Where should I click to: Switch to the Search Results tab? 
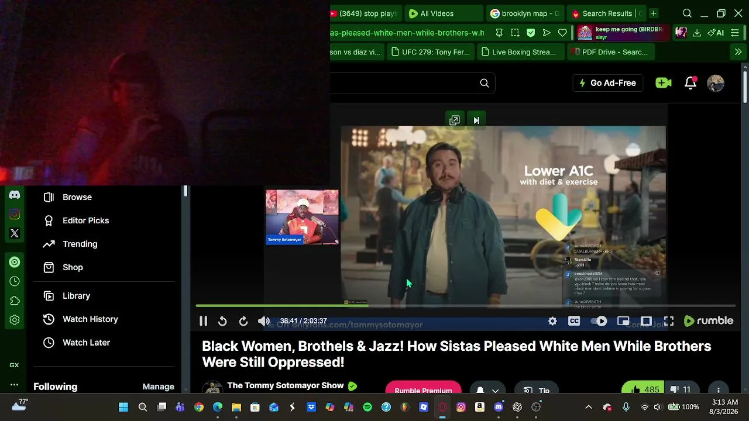(x=606, y=13)
